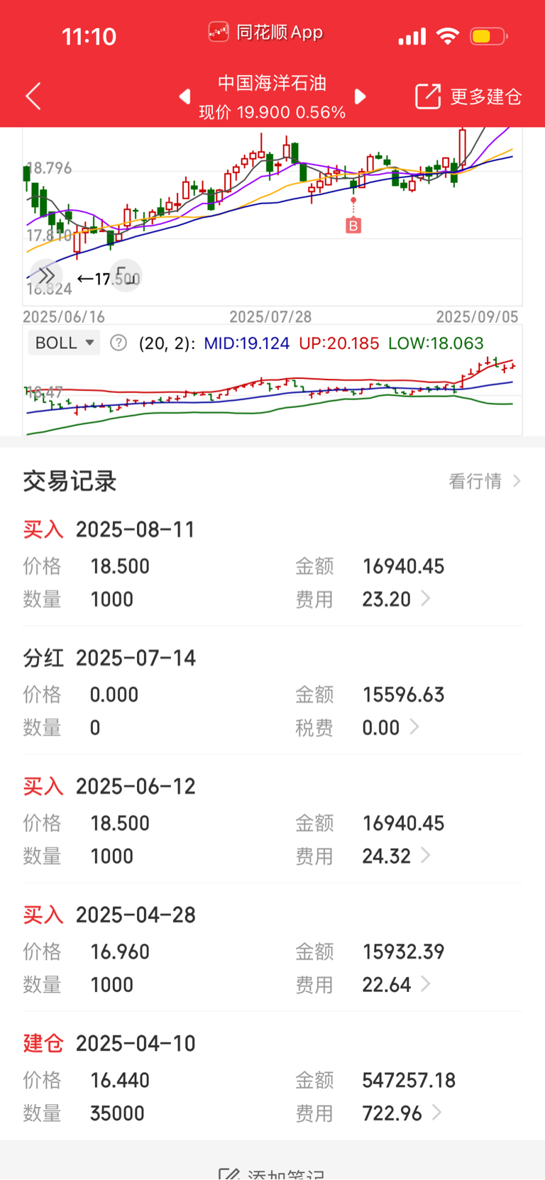Tap the UP:20.185 Bollinger value
The image size is (545, 1180).
click(338, 343)
